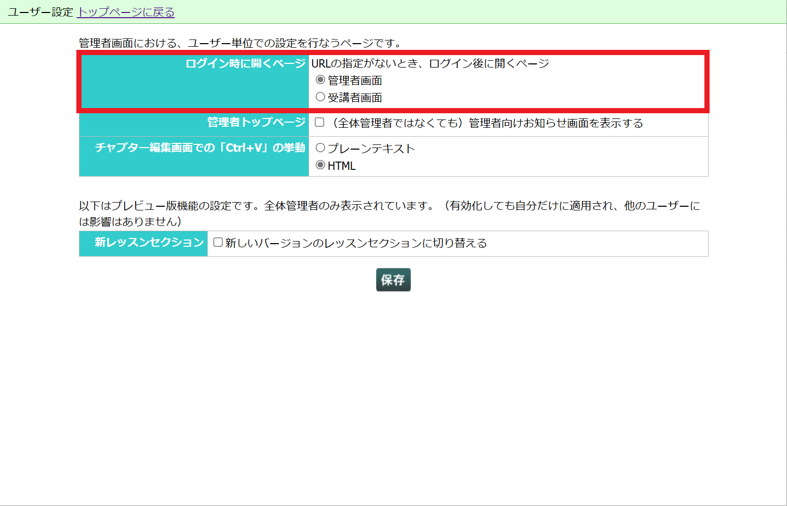Click the 保存 button

point(393,279)
